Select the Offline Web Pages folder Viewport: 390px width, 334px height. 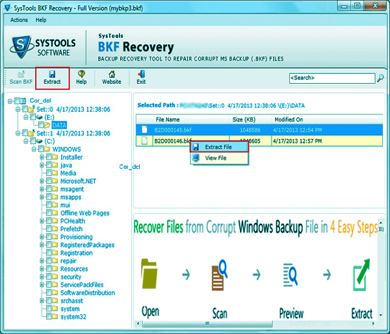84,213
